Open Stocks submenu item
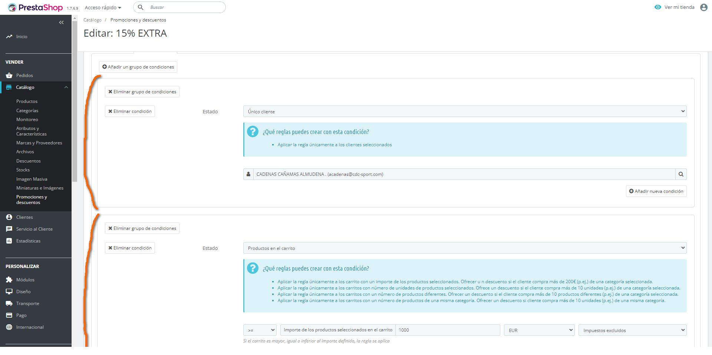The height and width of the screenshot is (355, 712). (x=23, y=170)
